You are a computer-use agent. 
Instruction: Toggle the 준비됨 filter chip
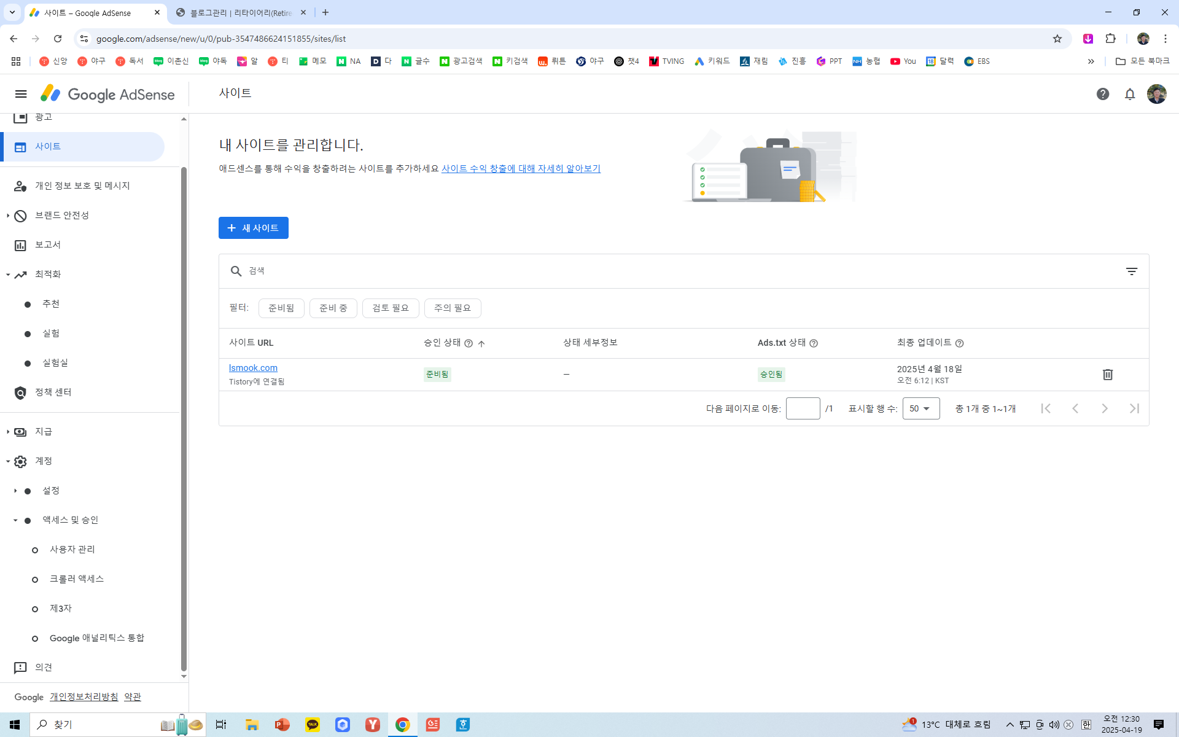281,308
